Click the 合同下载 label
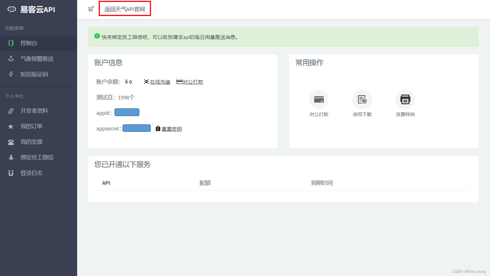This screenshot has height=276, width=490. [x=362, y=114]
